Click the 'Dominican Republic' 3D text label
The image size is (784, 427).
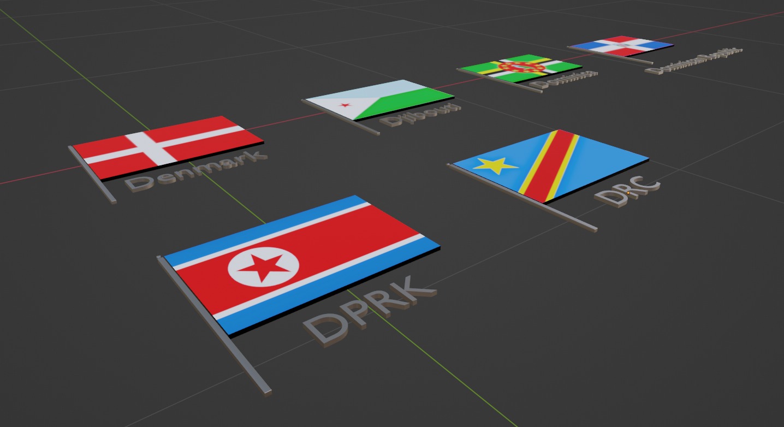coord(693,61)
